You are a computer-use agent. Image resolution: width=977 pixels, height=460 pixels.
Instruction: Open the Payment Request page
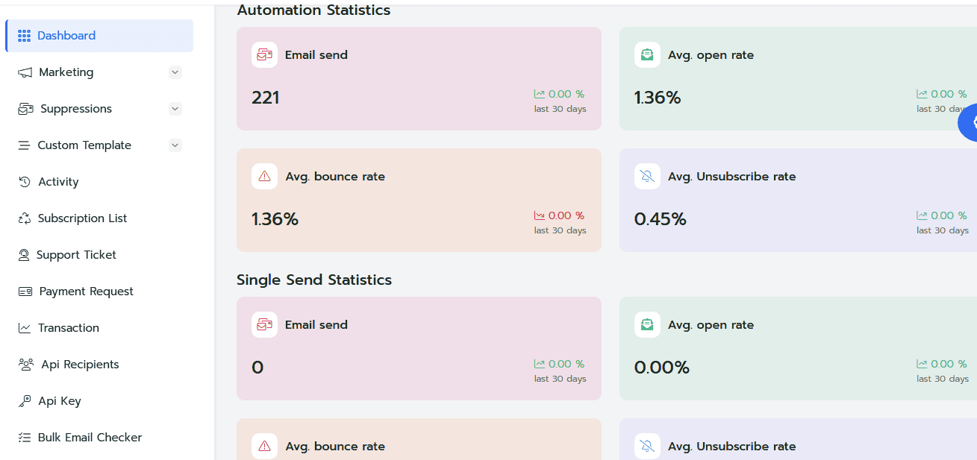click(x=86, y=292)
